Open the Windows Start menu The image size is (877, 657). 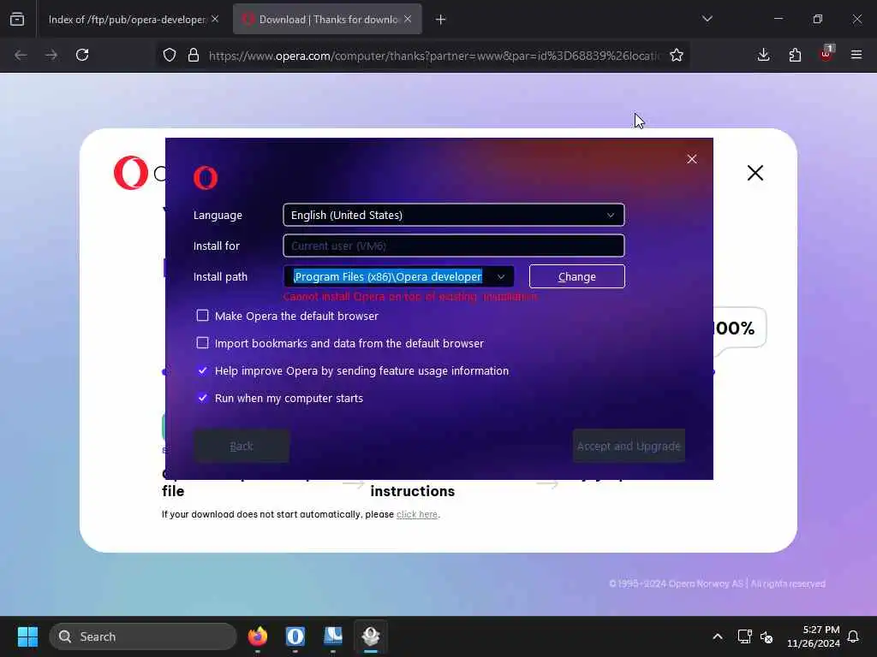tap(27, 636)
